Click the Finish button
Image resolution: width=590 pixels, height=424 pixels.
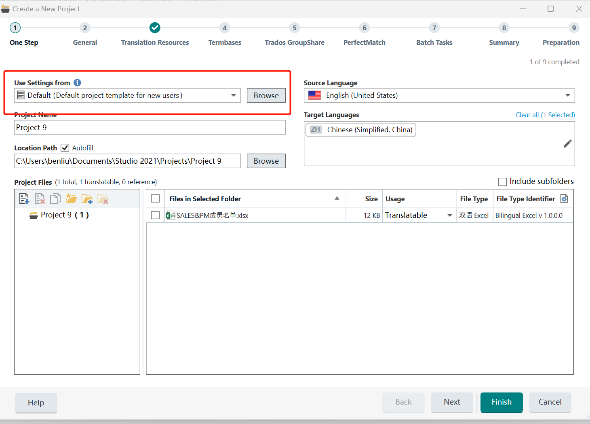[x=501, y=402]
